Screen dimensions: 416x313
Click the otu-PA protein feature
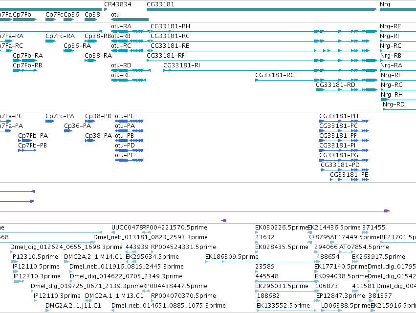click(x=129, y=131)
